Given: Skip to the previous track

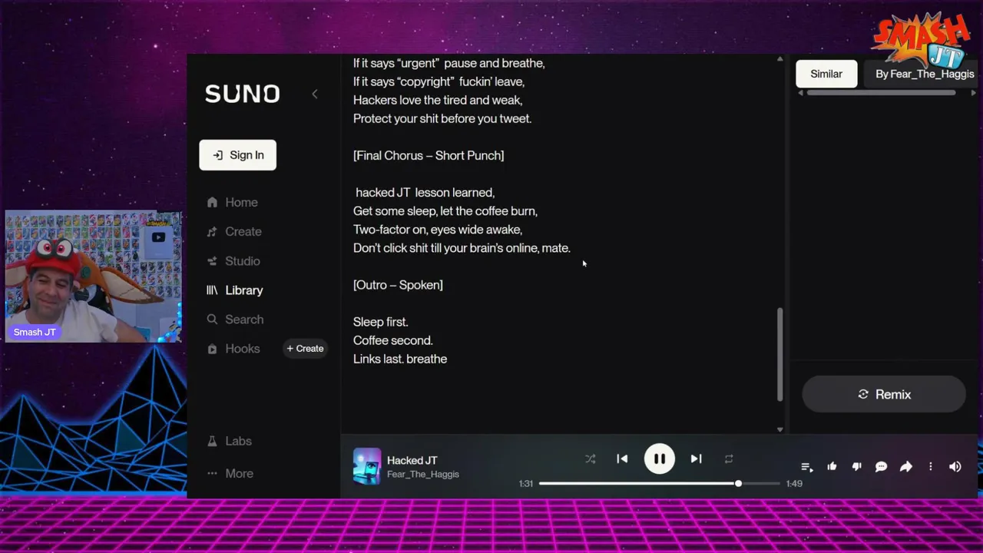Looking at the screenshot, I should tap(622, 459).
